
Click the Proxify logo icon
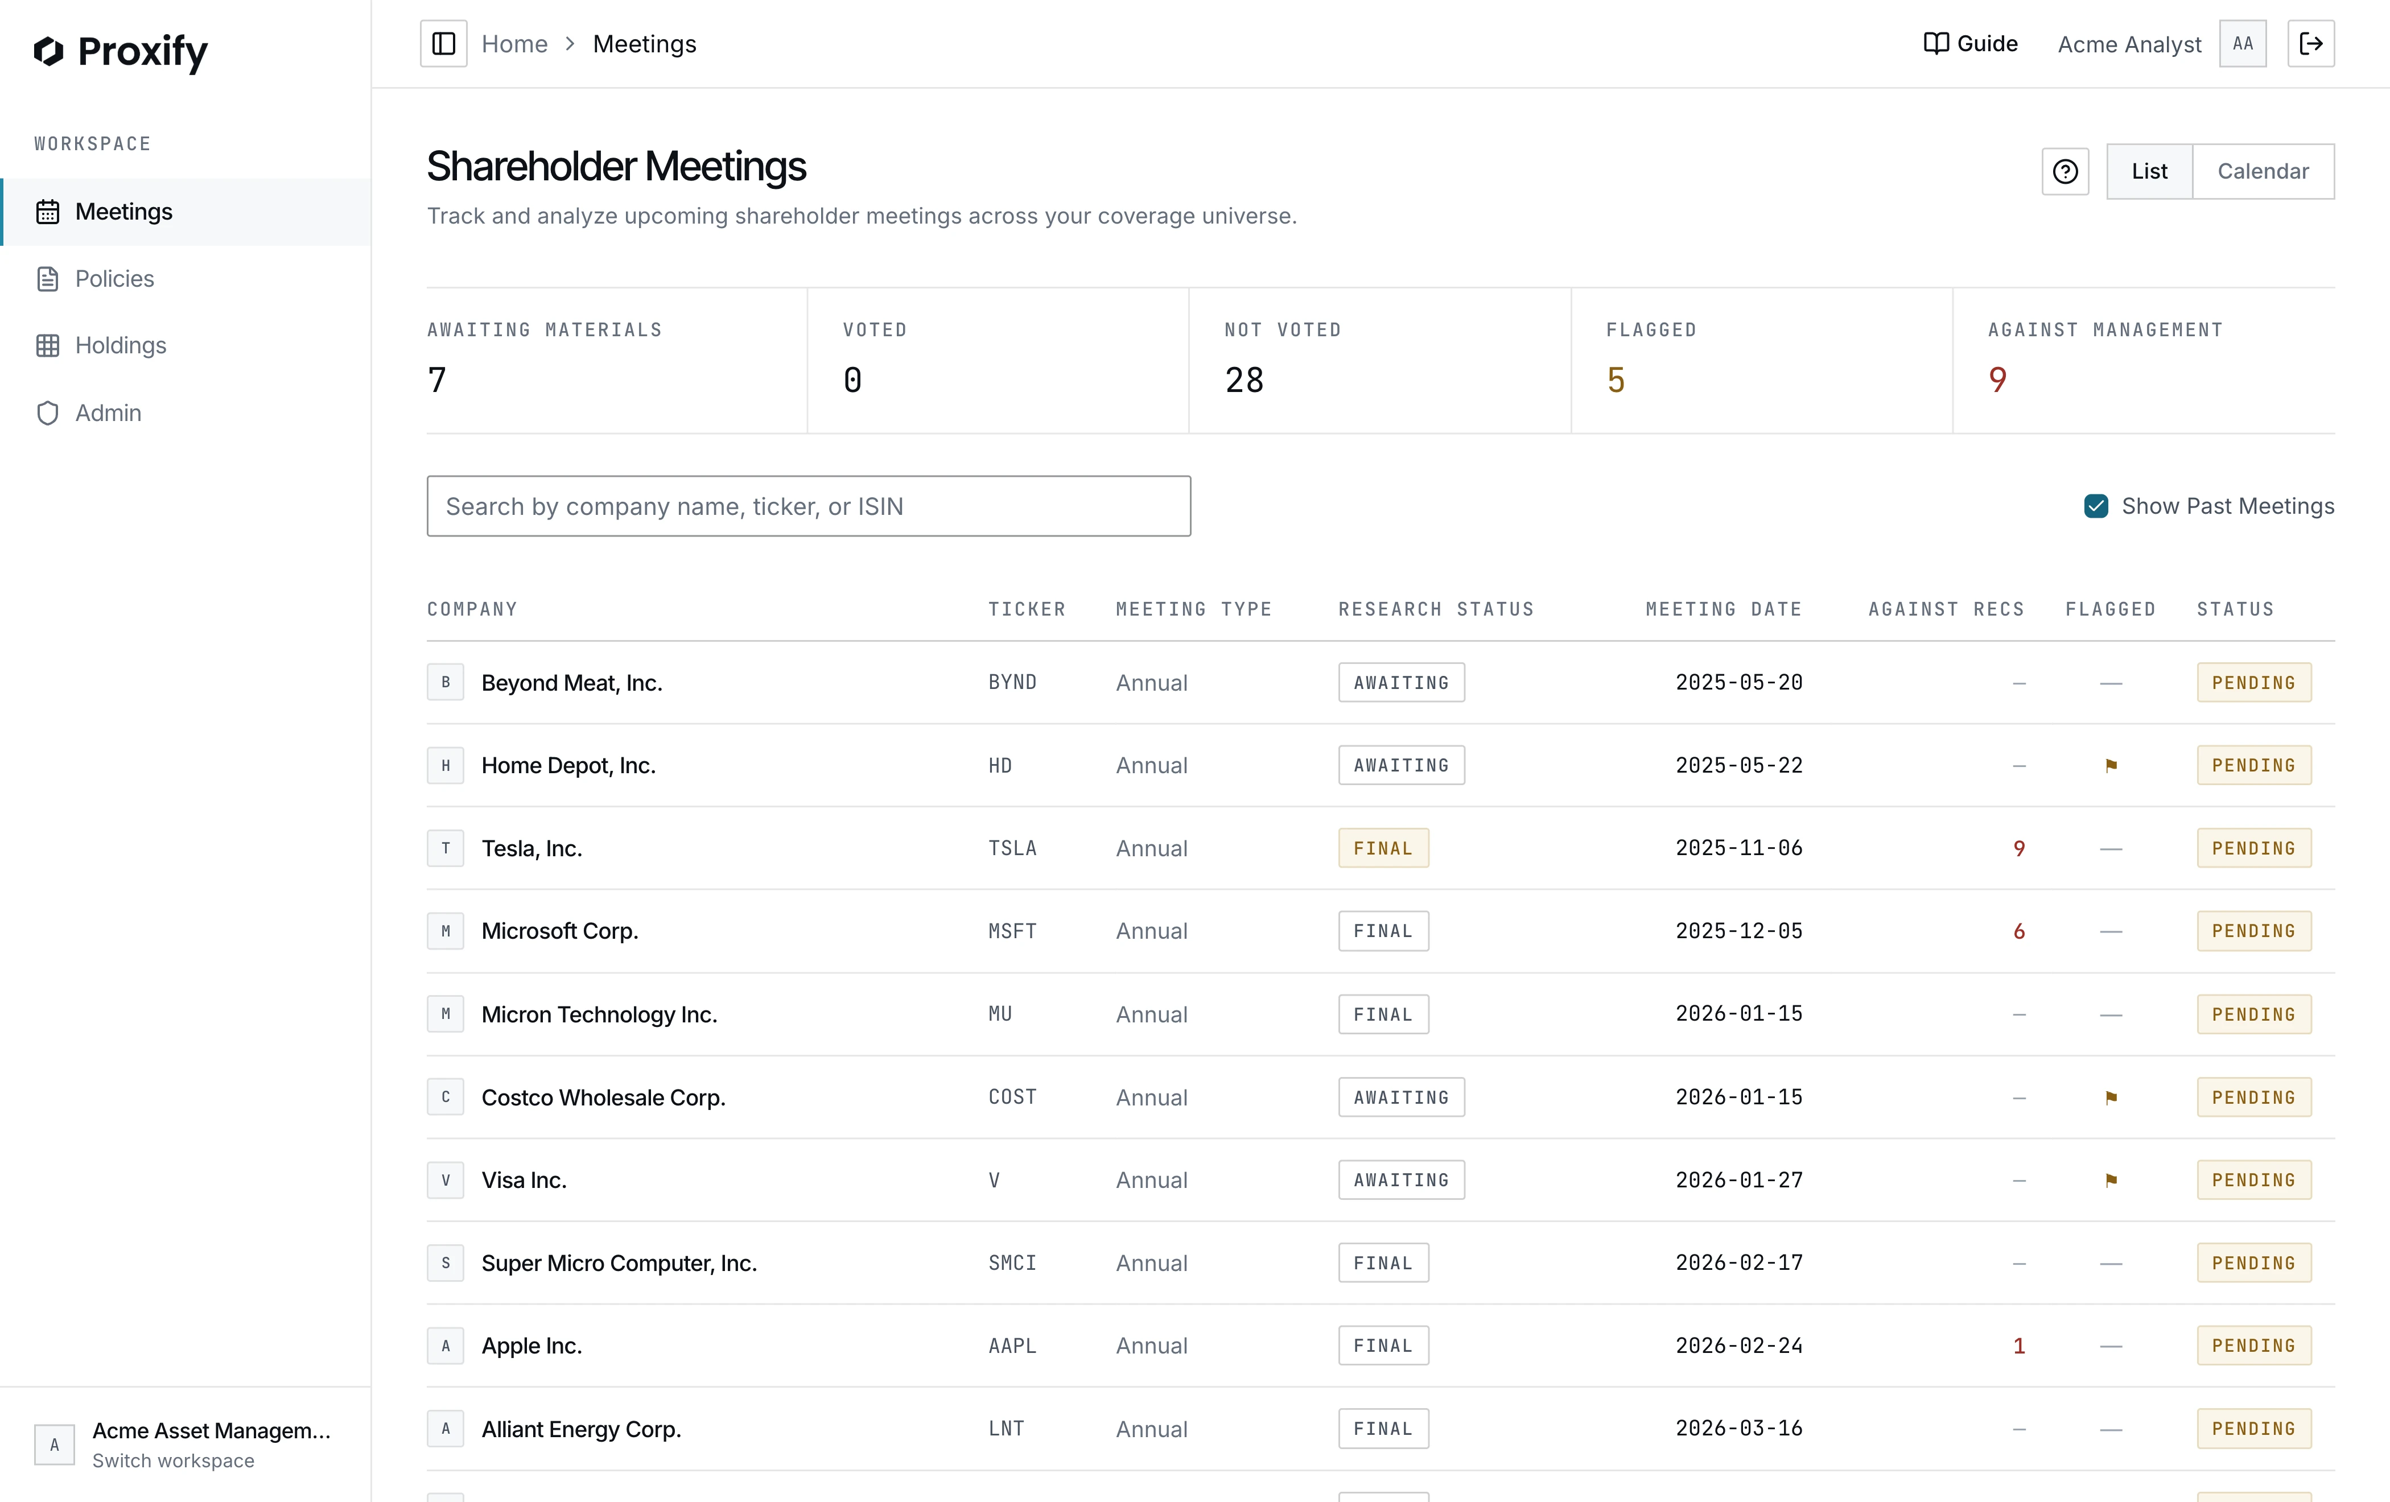tap(48, 51)
